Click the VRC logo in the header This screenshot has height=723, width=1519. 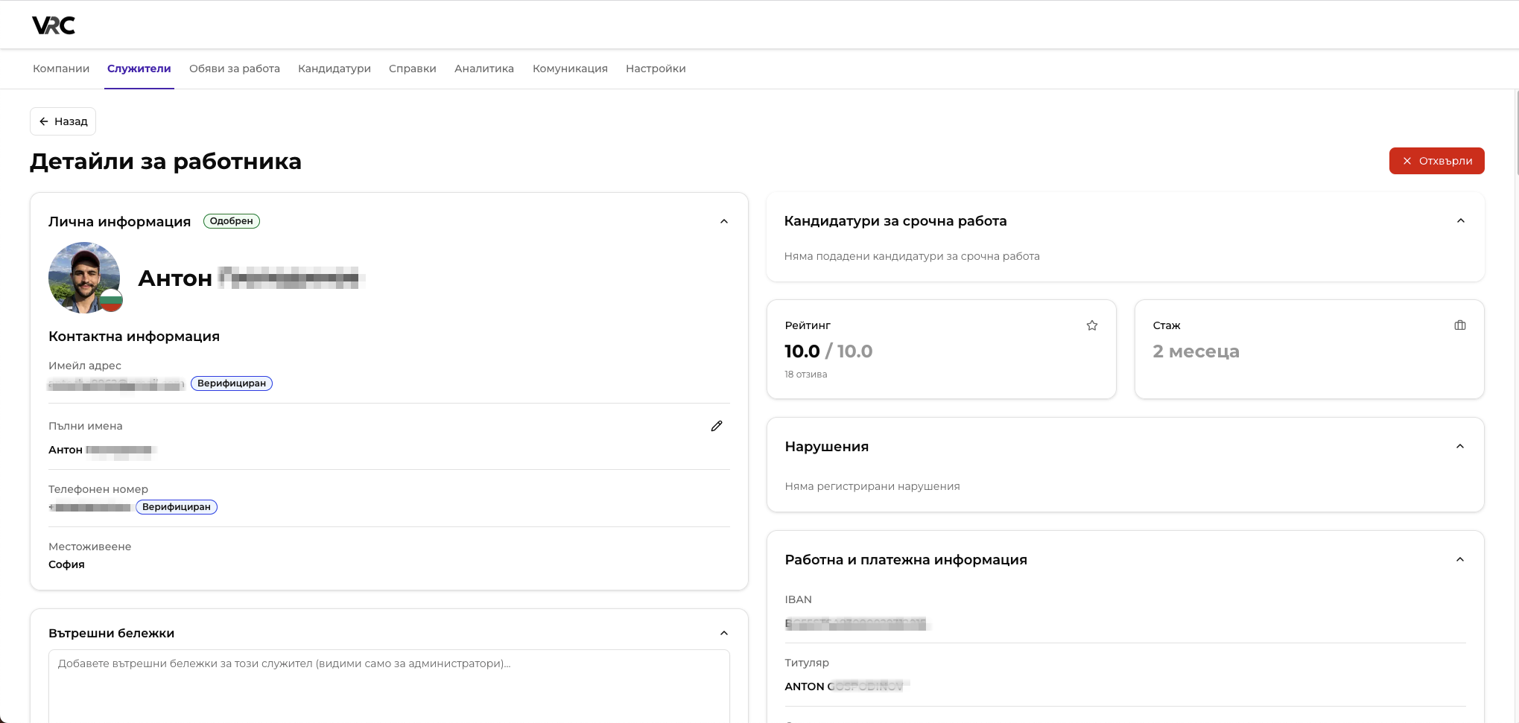[x=52, y=25]
